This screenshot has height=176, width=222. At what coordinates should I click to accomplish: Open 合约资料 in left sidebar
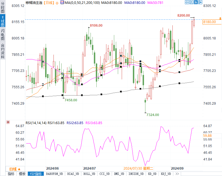(3, 51)
